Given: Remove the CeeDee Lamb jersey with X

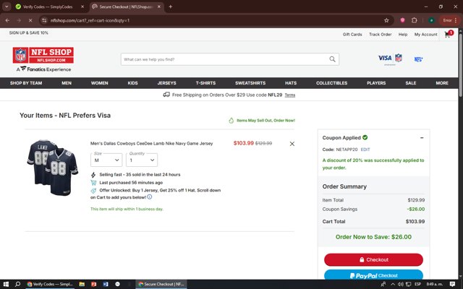Looking at the screenshot, I should pyautogui.click(x=292, y=144).
